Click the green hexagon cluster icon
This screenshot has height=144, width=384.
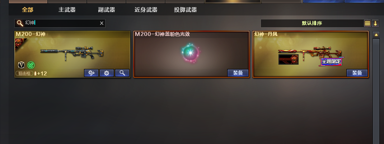(31, 65)
